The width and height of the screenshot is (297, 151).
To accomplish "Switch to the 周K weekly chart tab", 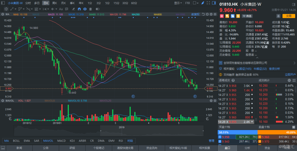I will [x=55, y=3].
